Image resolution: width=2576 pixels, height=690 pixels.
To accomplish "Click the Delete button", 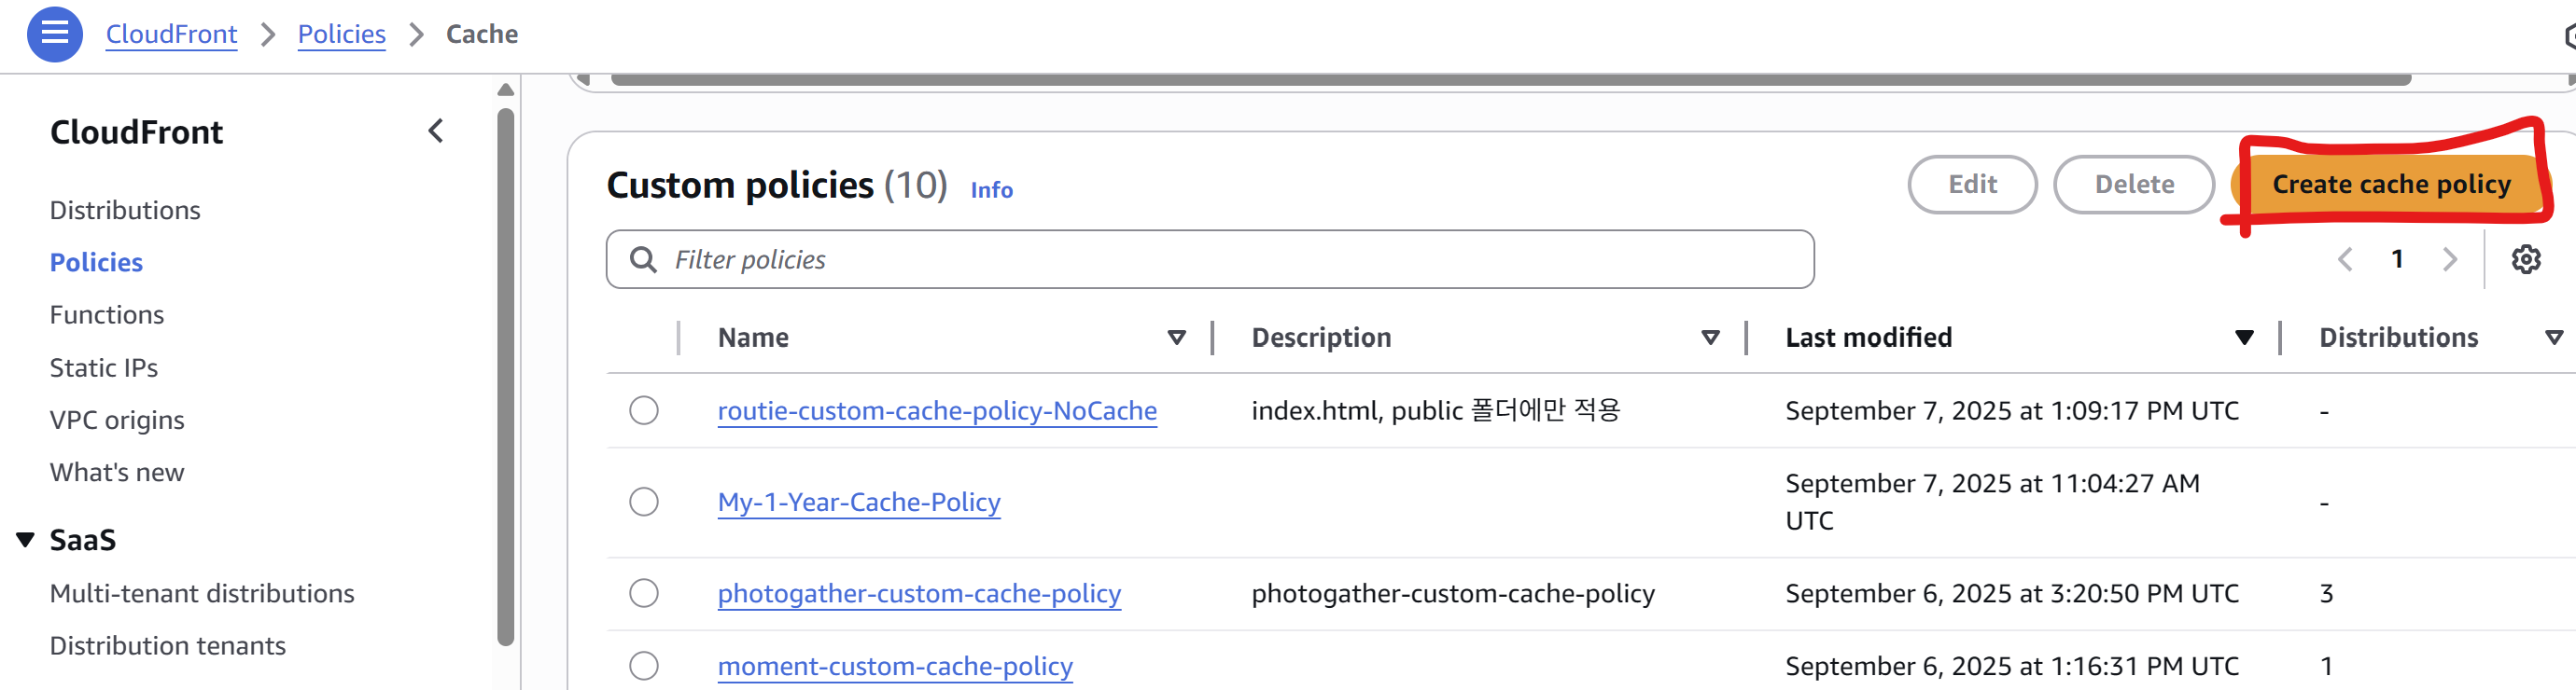I will pos(2134,185).
